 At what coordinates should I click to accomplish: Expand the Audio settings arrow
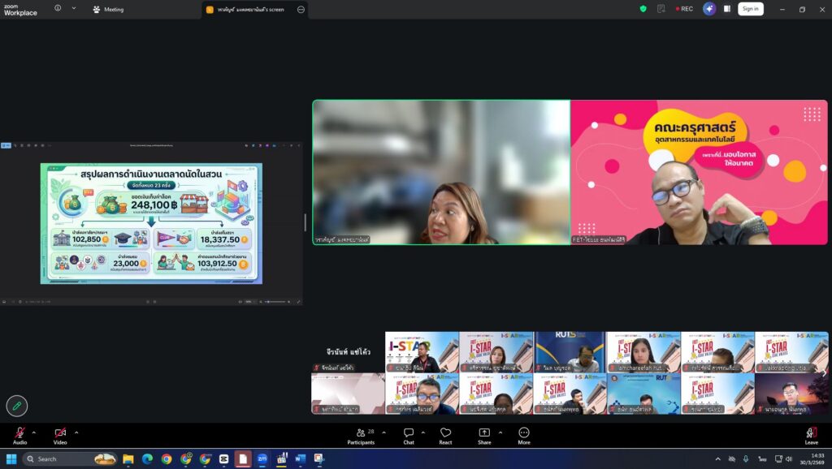coord(34,432)
